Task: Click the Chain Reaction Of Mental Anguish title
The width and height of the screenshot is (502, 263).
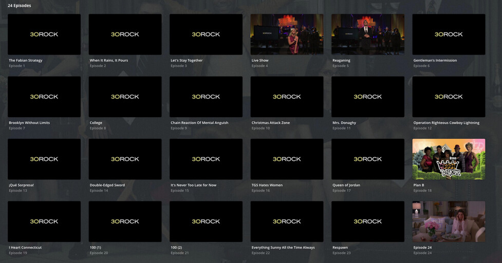Action: (199, 123)
